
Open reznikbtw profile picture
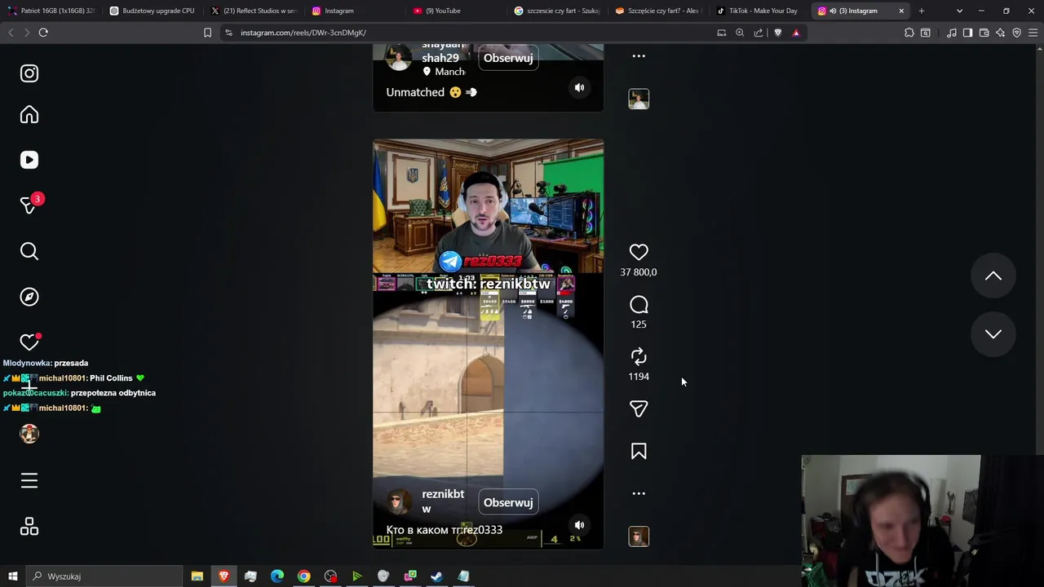(x=399, y=502)
